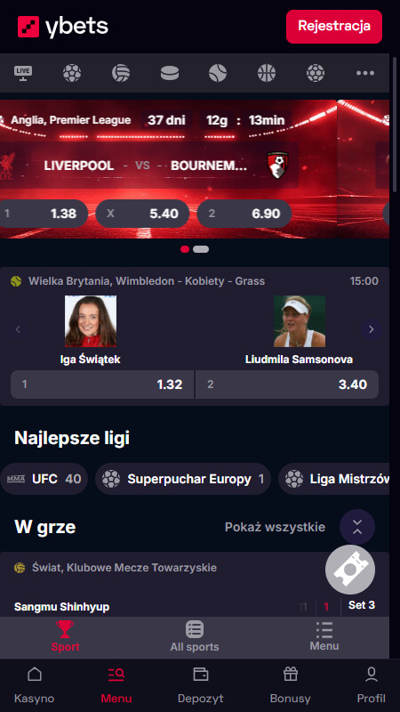Image resolution: width=400 pixels, height=712 pixels.
Task: Collapse the W grze section
Action: [x=357, y=527]
